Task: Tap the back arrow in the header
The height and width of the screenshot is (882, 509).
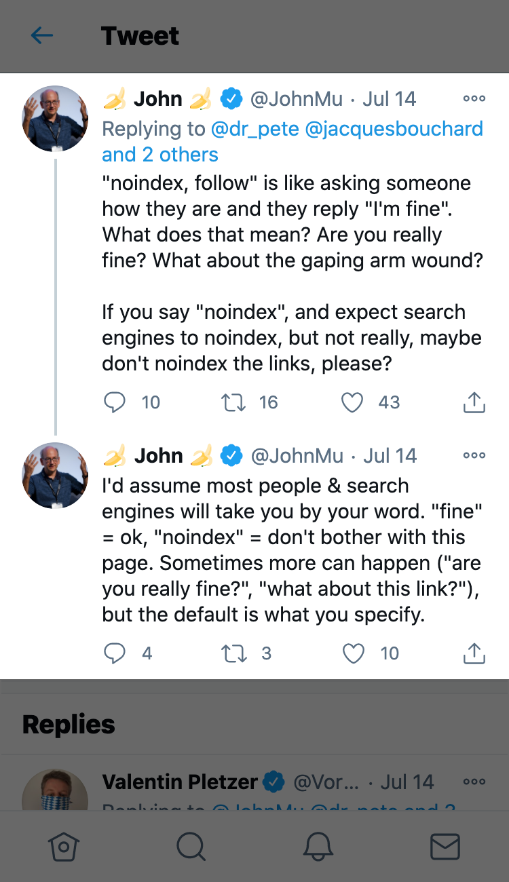Action: (41, 35)
